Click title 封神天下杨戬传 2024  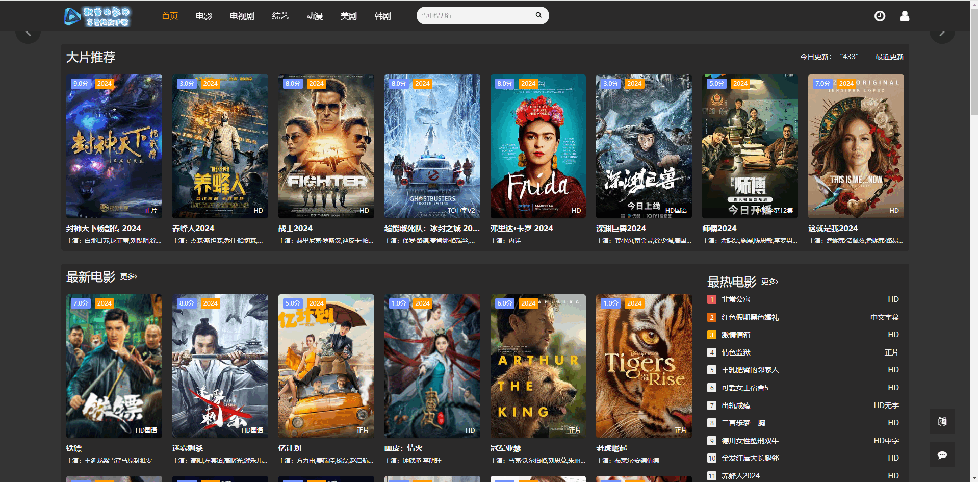tap(104, 229)
